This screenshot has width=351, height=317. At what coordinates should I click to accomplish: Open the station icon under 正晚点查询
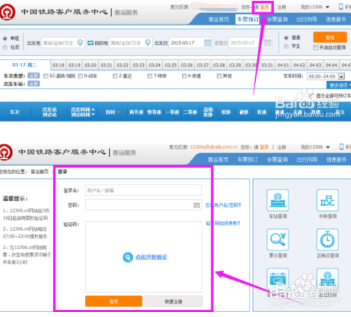(x=327, y=279)
